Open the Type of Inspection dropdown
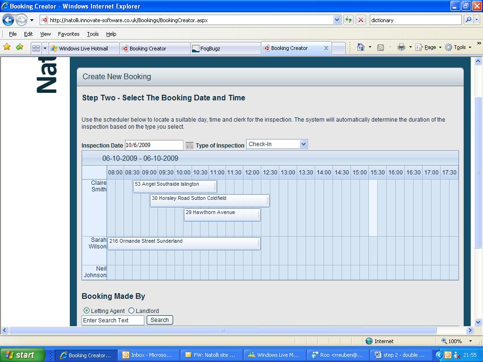This screenshot has height=362, width=483. (x=277, y=144)
